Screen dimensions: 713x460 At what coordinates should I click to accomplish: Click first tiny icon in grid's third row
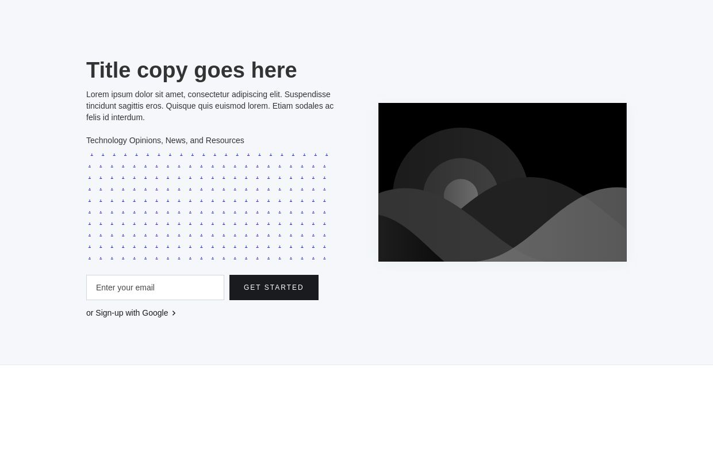[x=90, y=177]
